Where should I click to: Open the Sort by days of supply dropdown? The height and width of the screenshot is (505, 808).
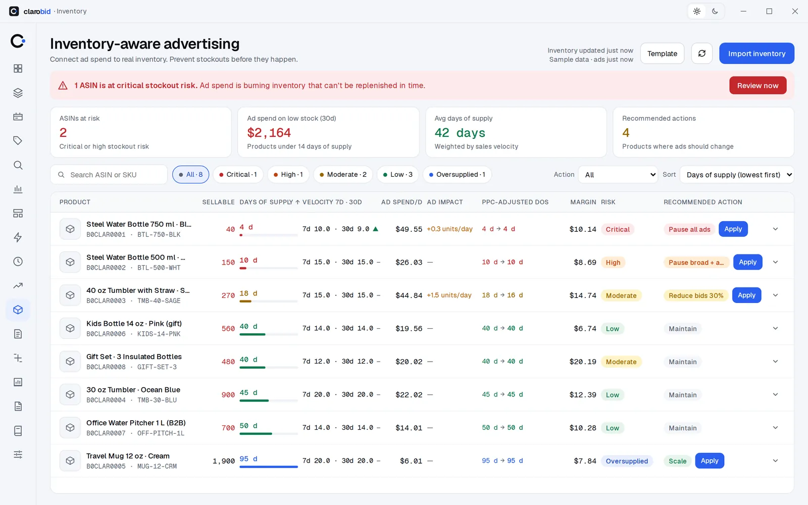point(737,175)
